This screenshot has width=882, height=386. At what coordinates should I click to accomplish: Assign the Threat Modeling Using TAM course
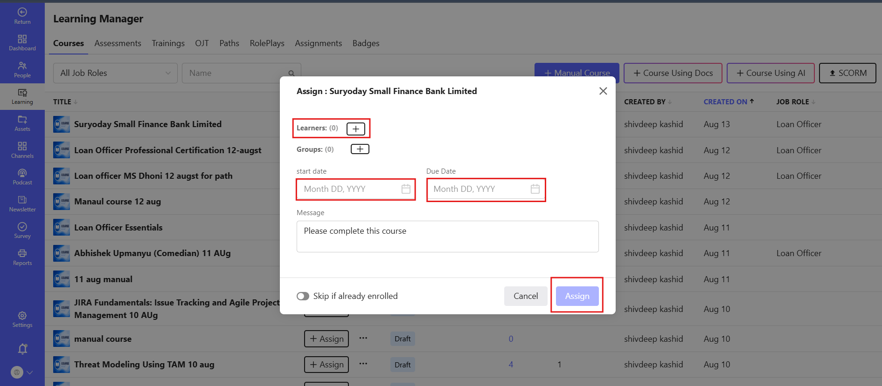326,365
